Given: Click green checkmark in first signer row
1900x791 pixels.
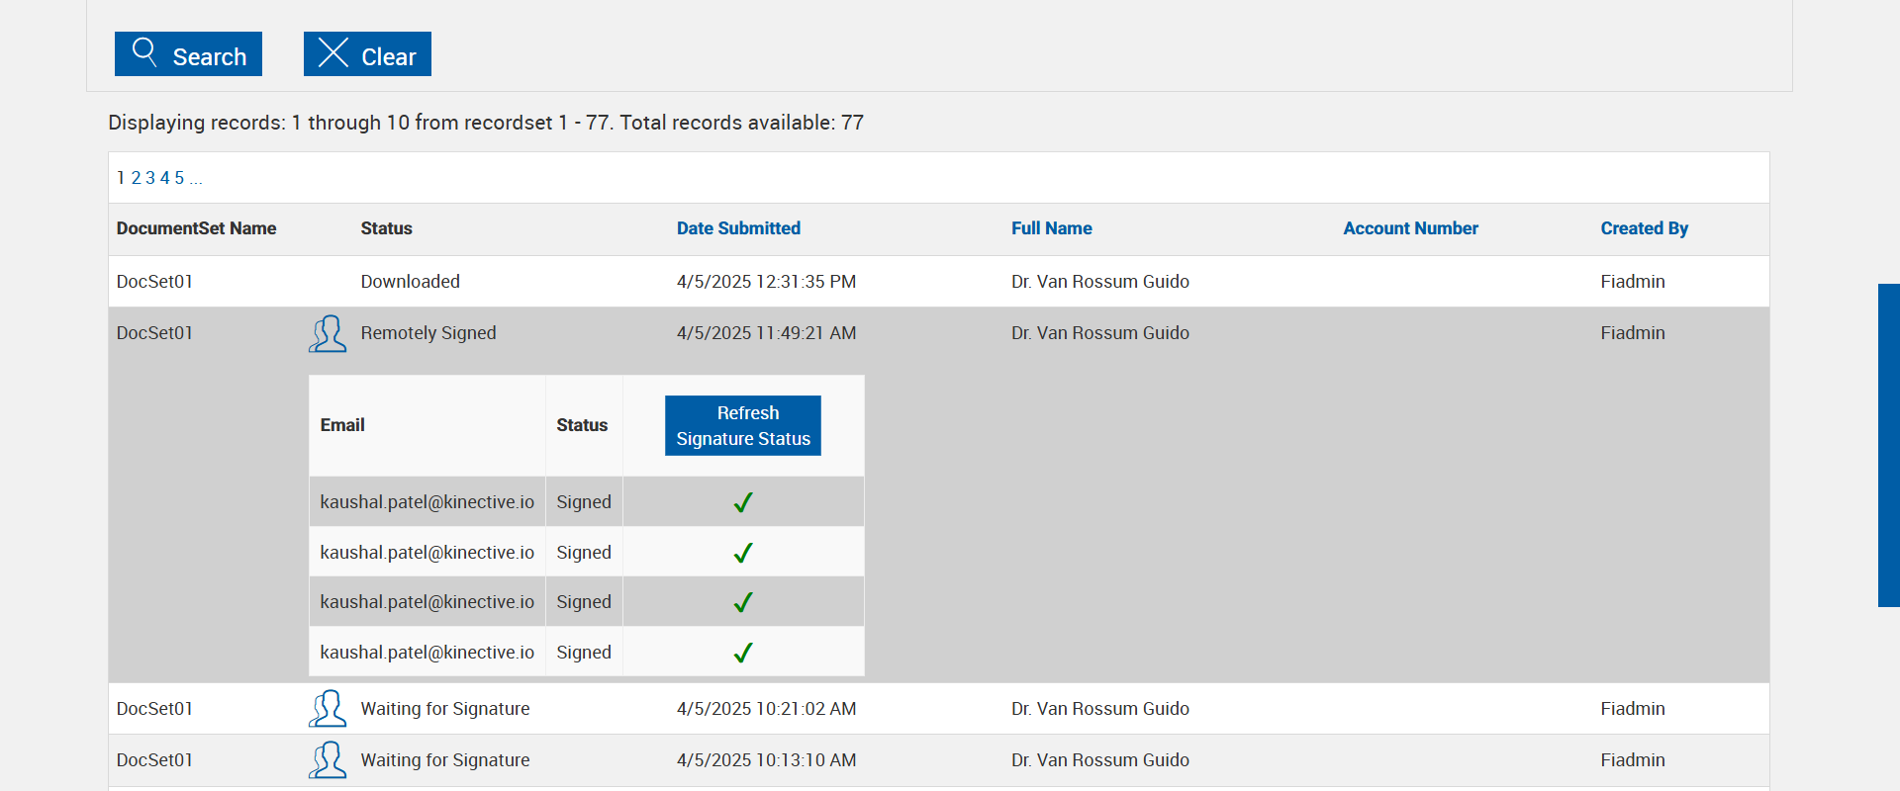Looking at the screenshot, I should [x=743, y=502].
